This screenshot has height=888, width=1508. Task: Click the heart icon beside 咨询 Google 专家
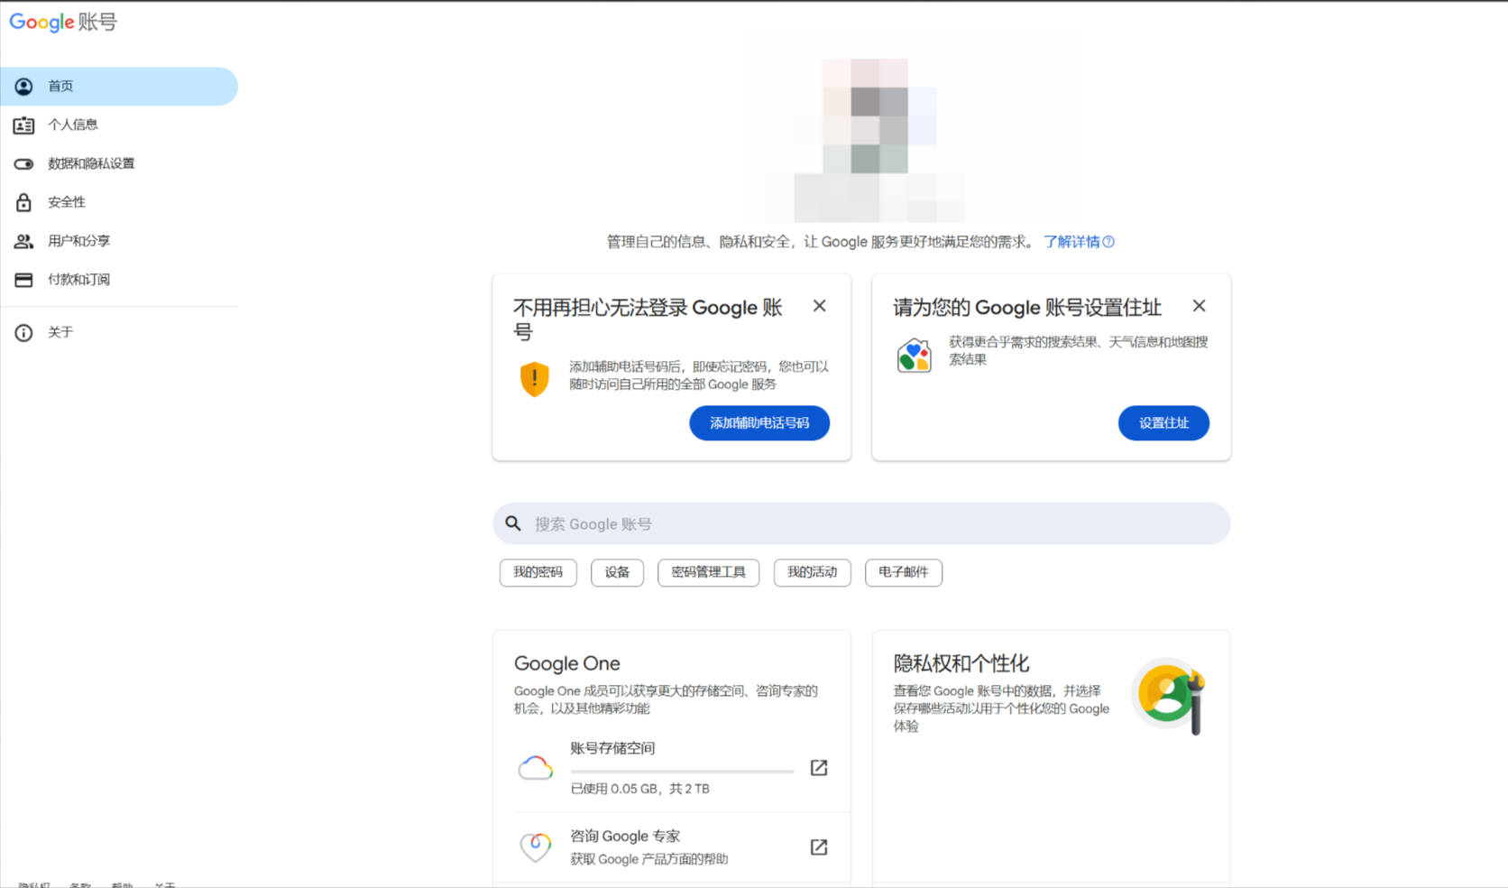[536, 847]
